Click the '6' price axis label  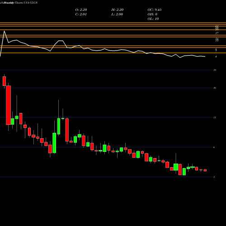pos(214,147)
